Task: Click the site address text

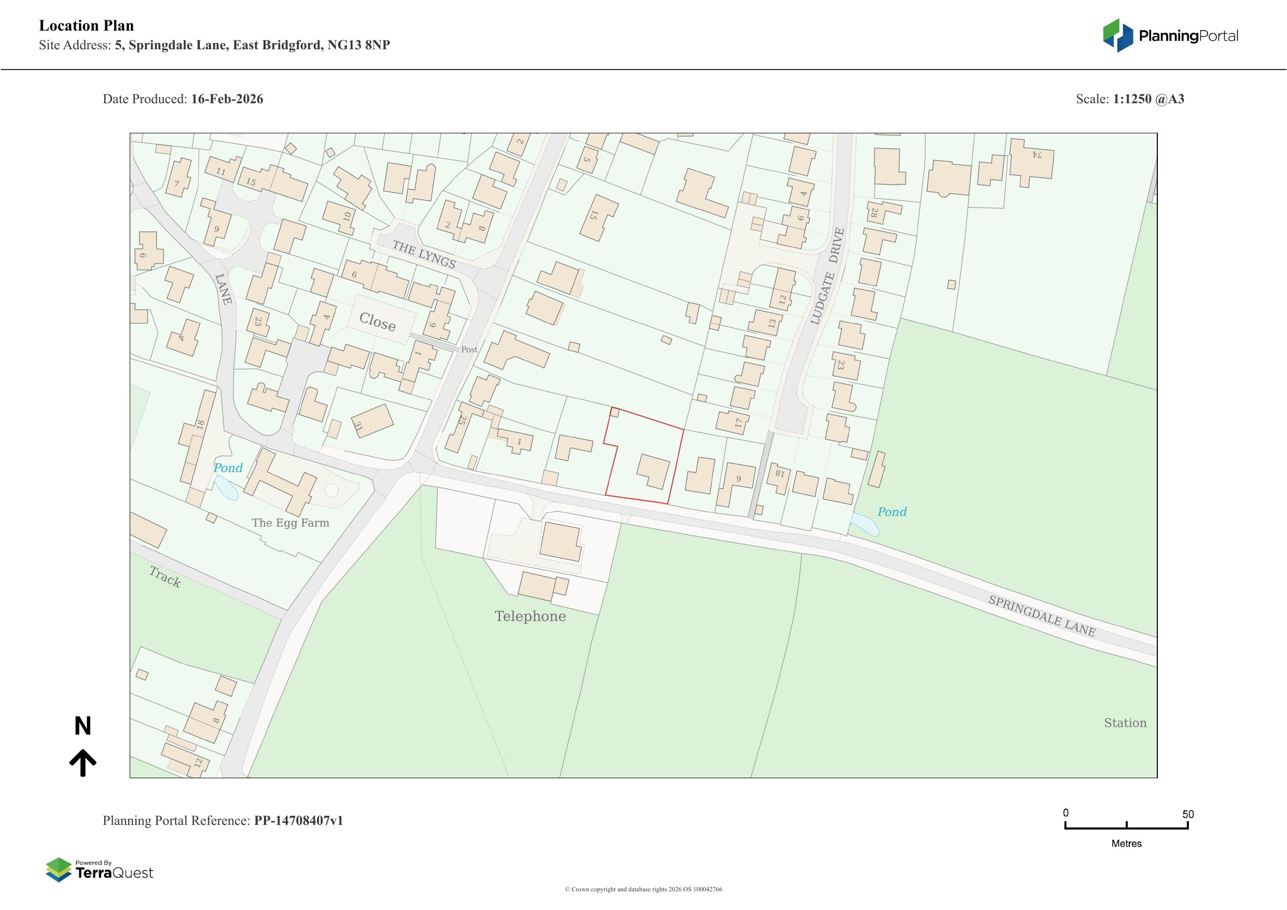Action: pyautogui.click(x=252, y=45)
